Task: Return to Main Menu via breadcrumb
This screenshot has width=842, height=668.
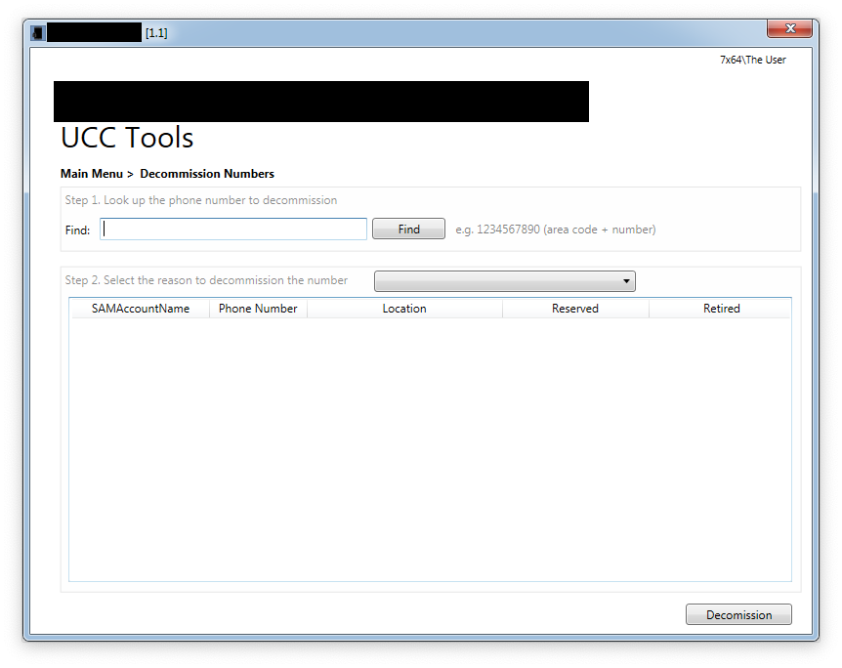Action: click(92, 174)
